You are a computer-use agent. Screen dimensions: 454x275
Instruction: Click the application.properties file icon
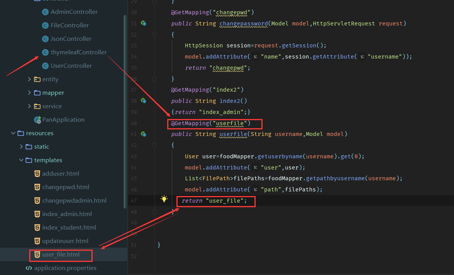(29, 268)
